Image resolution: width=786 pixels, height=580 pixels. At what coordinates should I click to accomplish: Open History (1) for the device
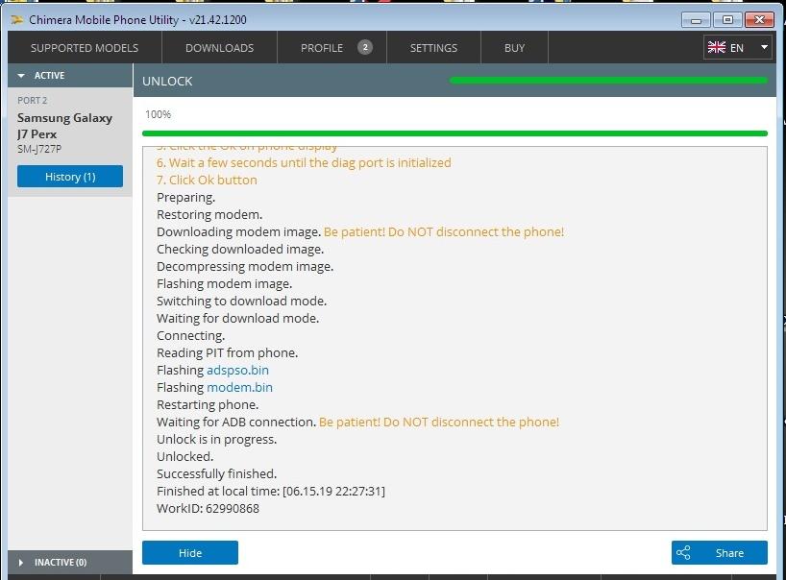70,177
